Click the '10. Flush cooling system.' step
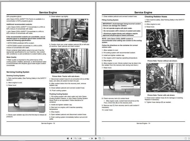190x141 pixels. (58, 91)
